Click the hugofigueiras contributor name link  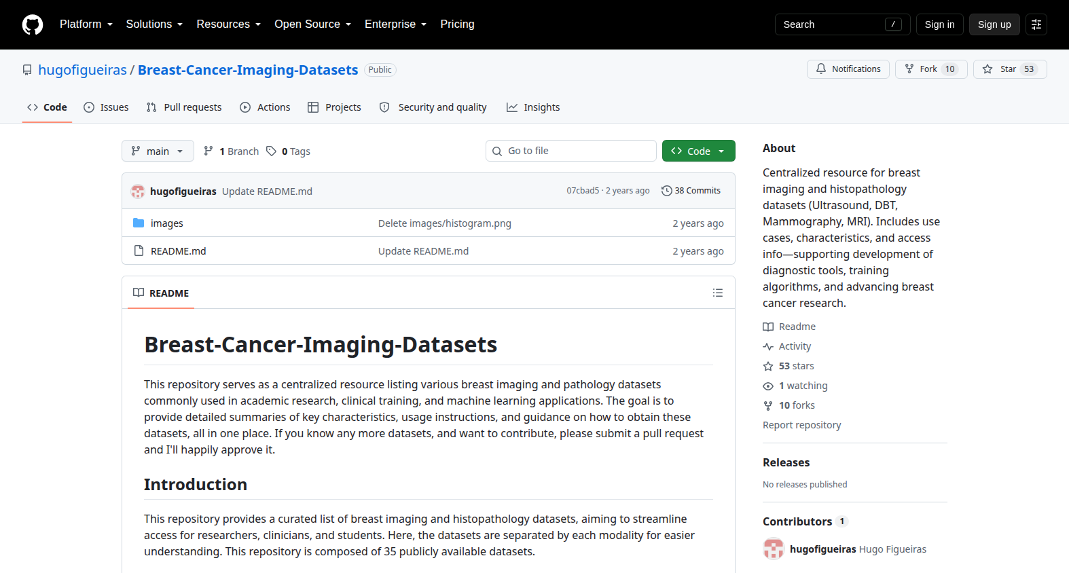click(x=823, y=549)
